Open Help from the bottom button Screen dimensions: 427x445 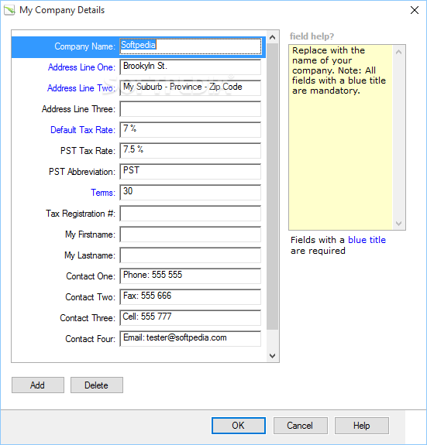click(362, 426)
